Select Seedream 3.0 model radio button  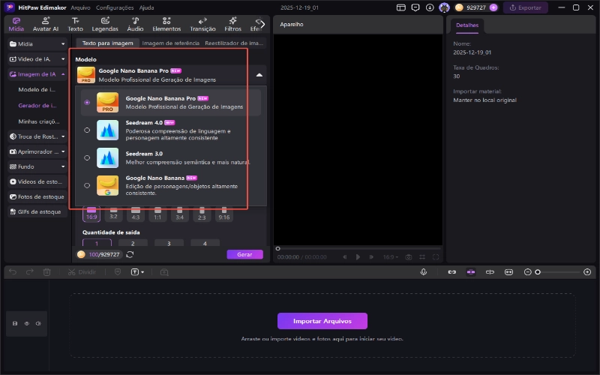(88, 157)
